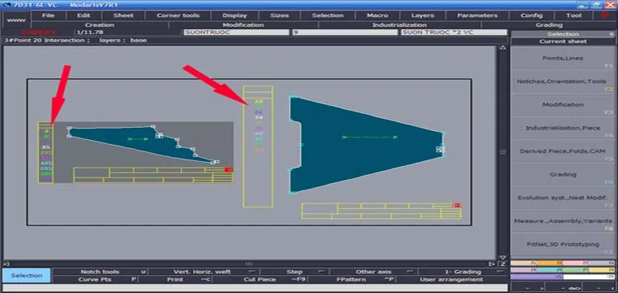Viewport: 618px width, 293px height.
Task: Click the Current sheet option
Action: point(563,42)
